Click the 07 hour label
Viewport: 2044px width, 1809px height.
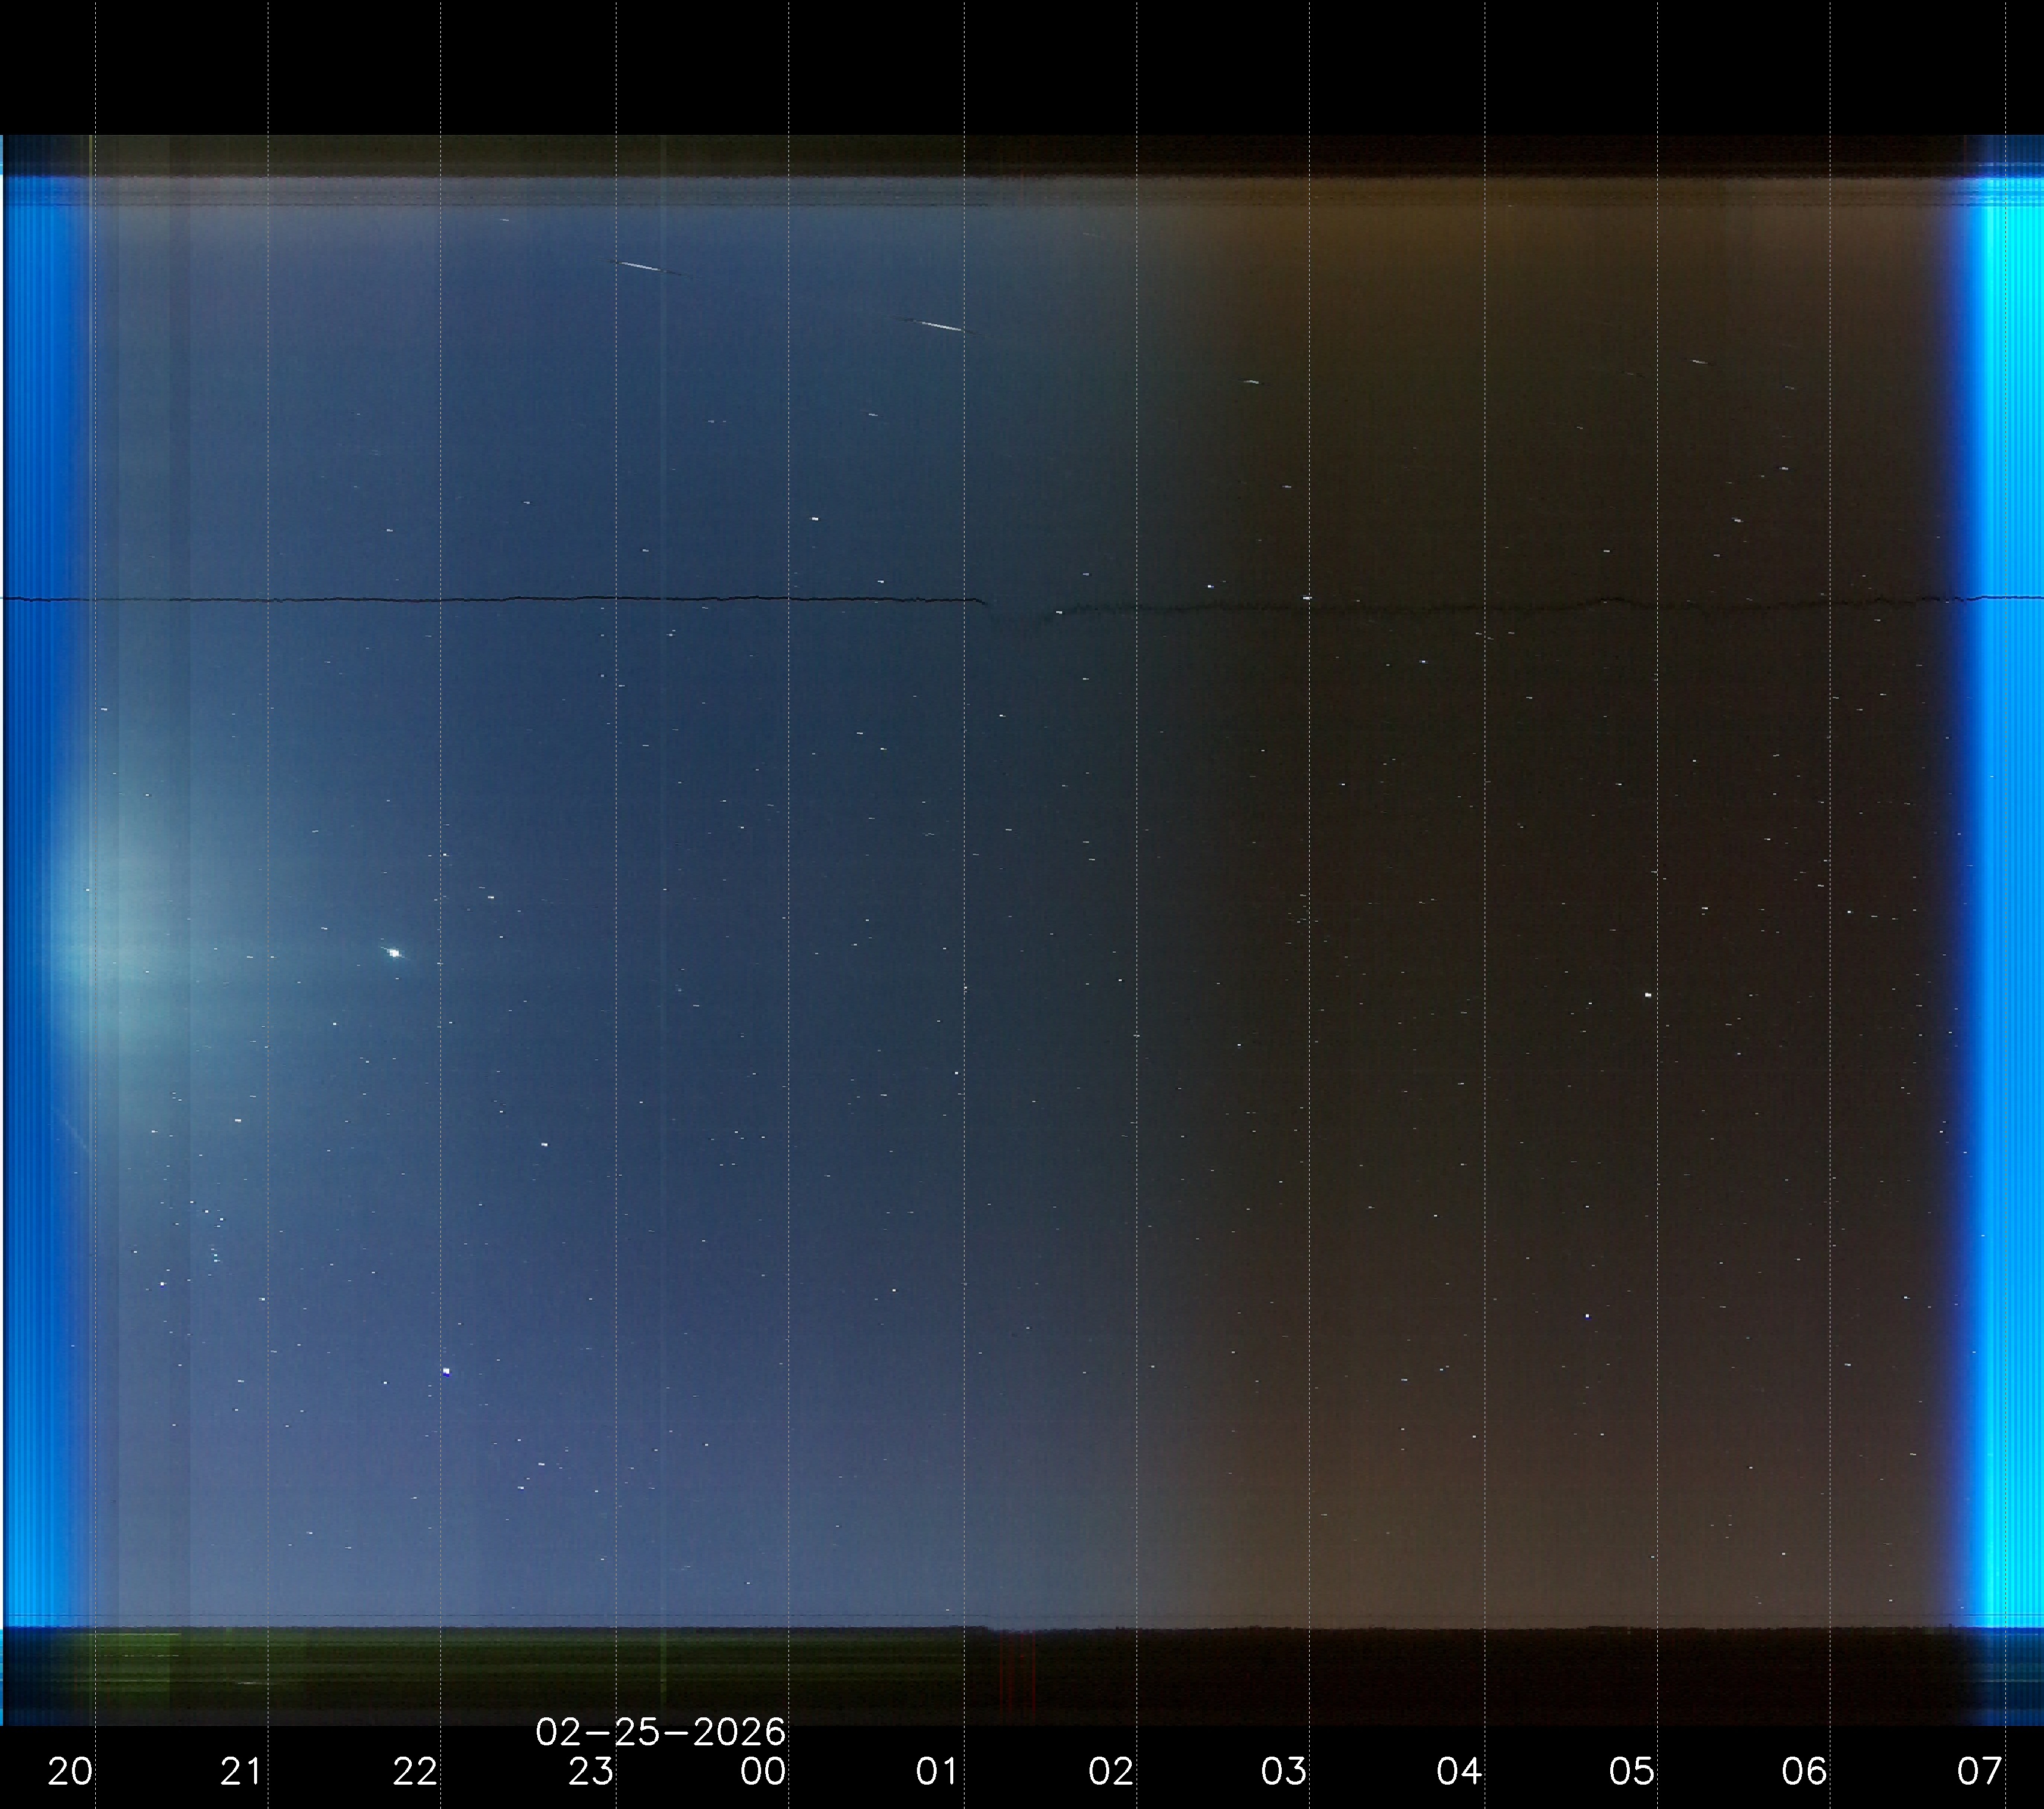1979,1772
